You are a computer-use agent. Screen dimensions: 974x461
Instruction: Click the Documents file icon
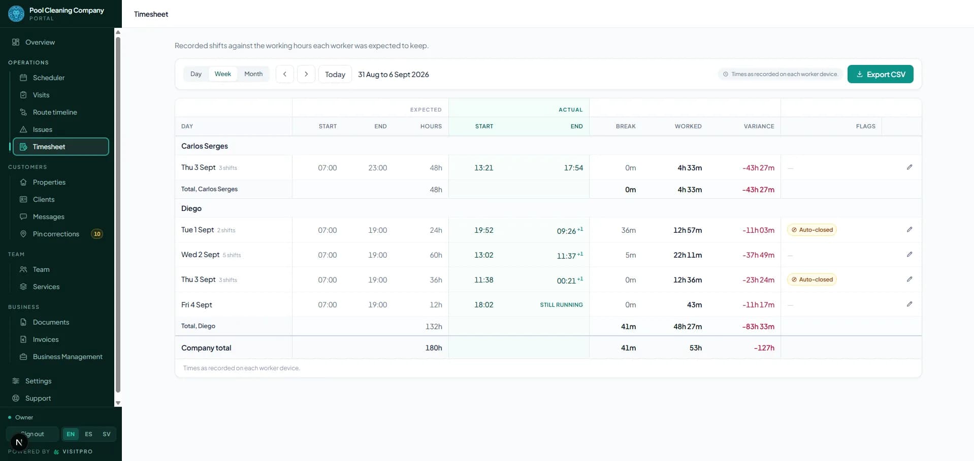[x=23, y=322]
